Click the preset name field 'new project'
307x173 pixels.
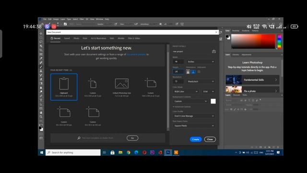point(191,51)
